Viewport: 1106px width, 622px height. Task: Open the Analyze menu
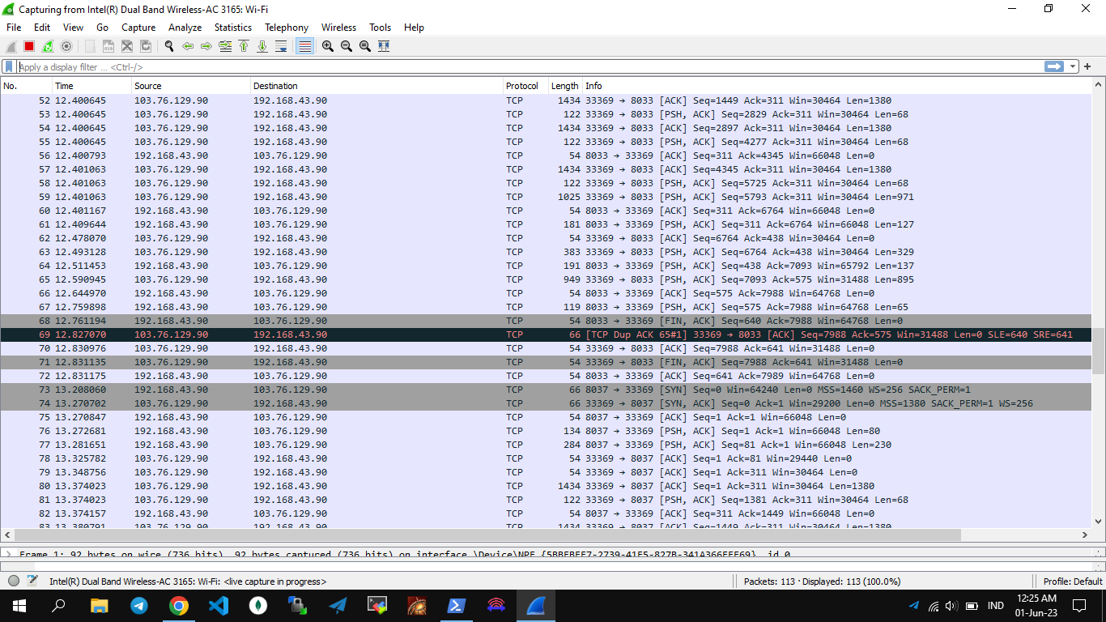point(185,28)
